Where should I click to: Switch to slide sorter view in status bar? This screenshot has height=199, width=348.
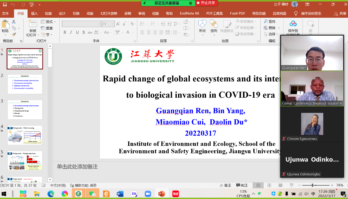click(269, 185)
